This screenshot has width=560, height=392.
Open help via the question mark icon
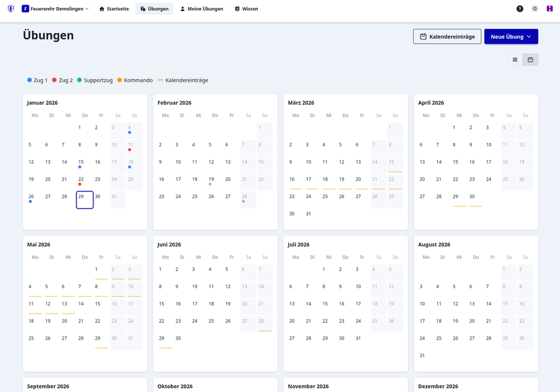coord(520,8)
